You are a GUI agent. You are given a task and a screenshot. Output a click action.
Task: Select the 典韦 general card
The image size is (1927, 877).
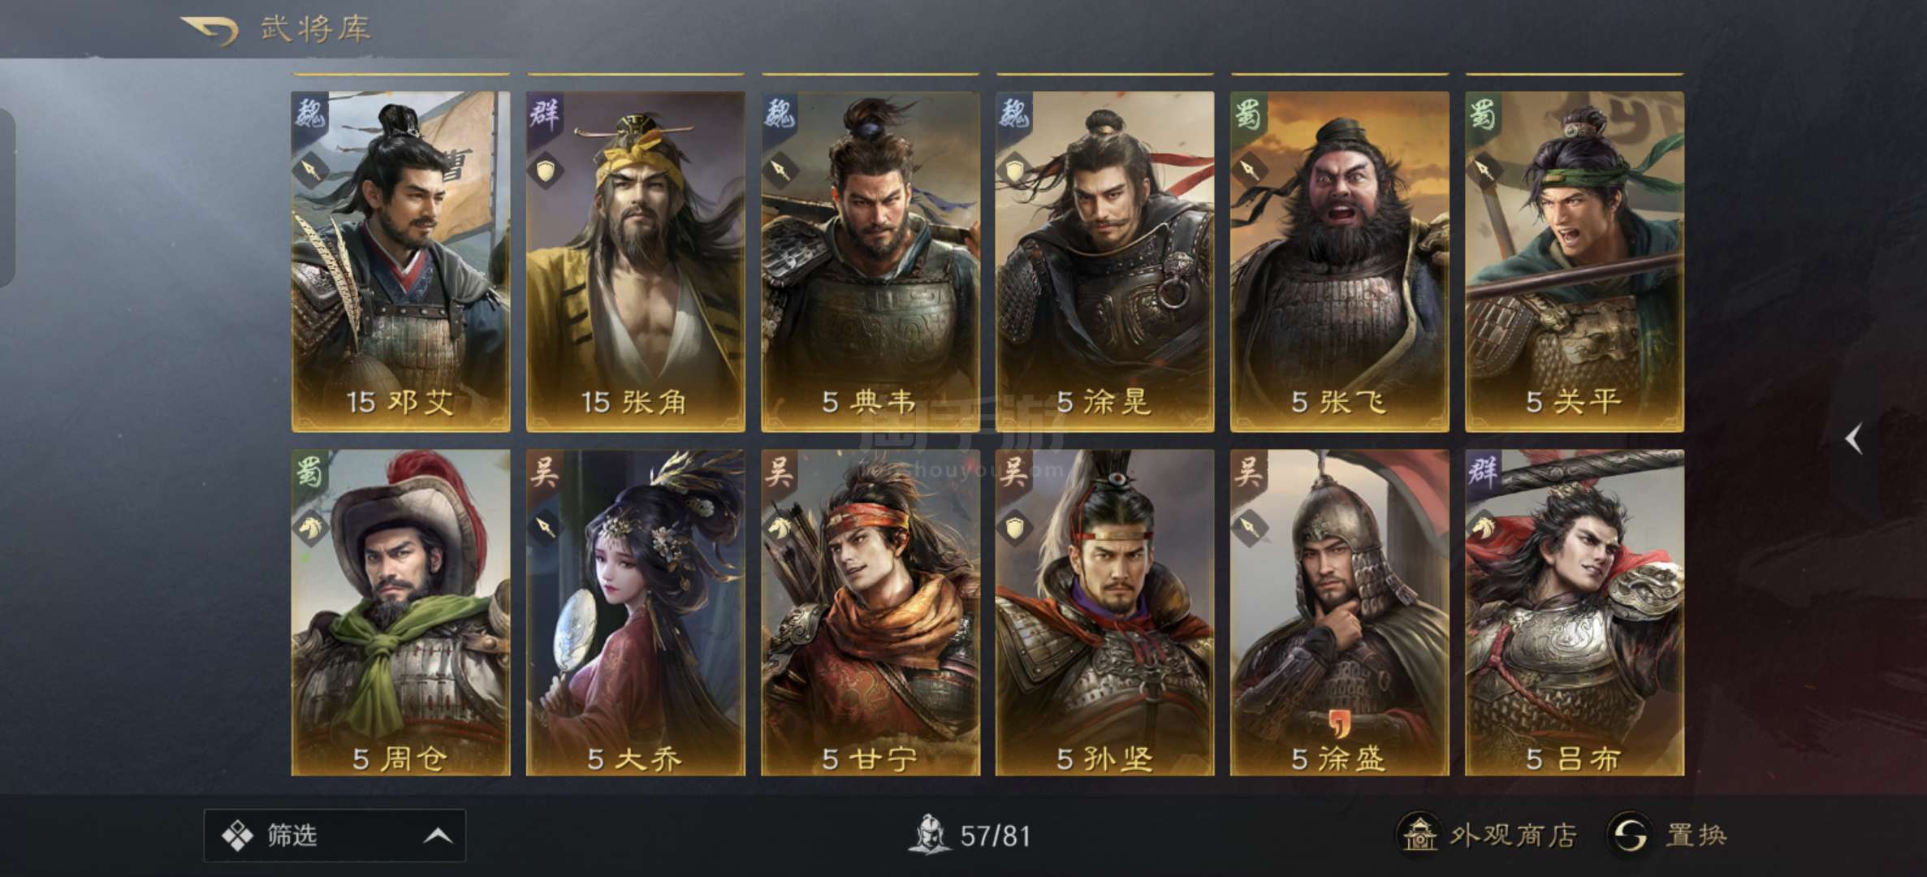click(870, 261)
